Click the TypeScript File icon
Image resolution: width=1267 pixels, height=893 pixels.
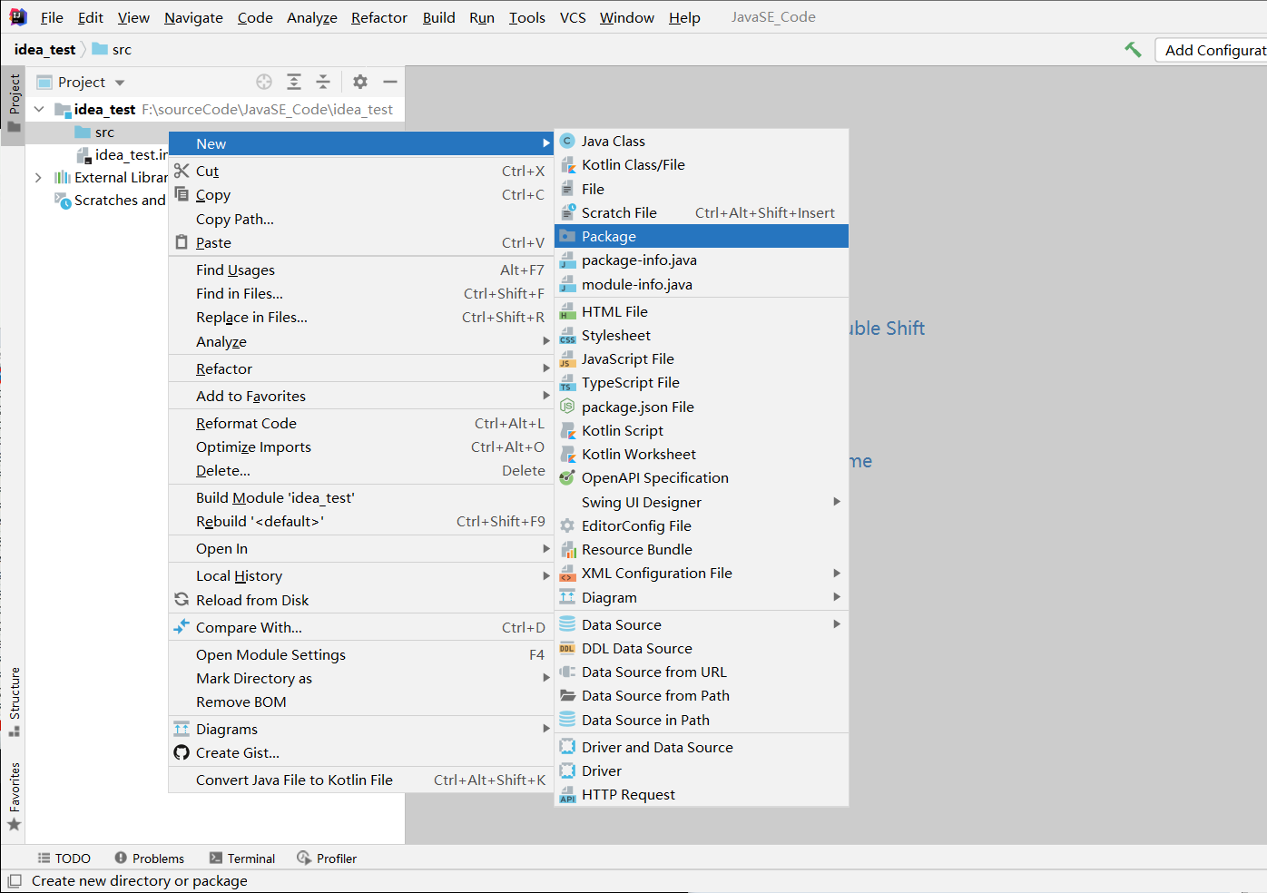pyautogui.click(x=568, y=383)
